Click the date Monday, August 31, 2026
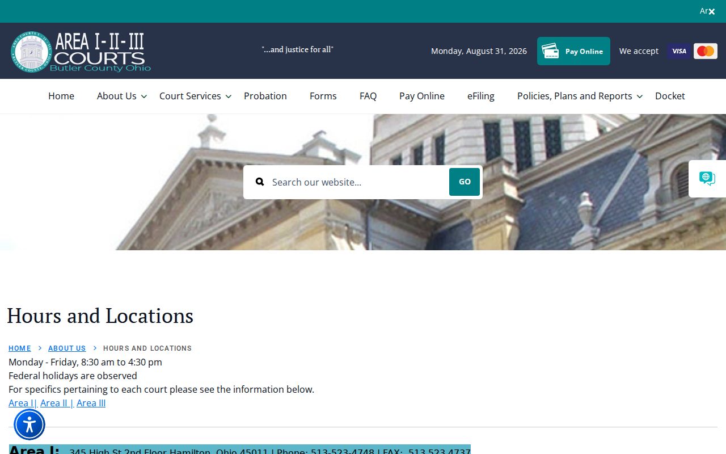 [x=479, y=51]
